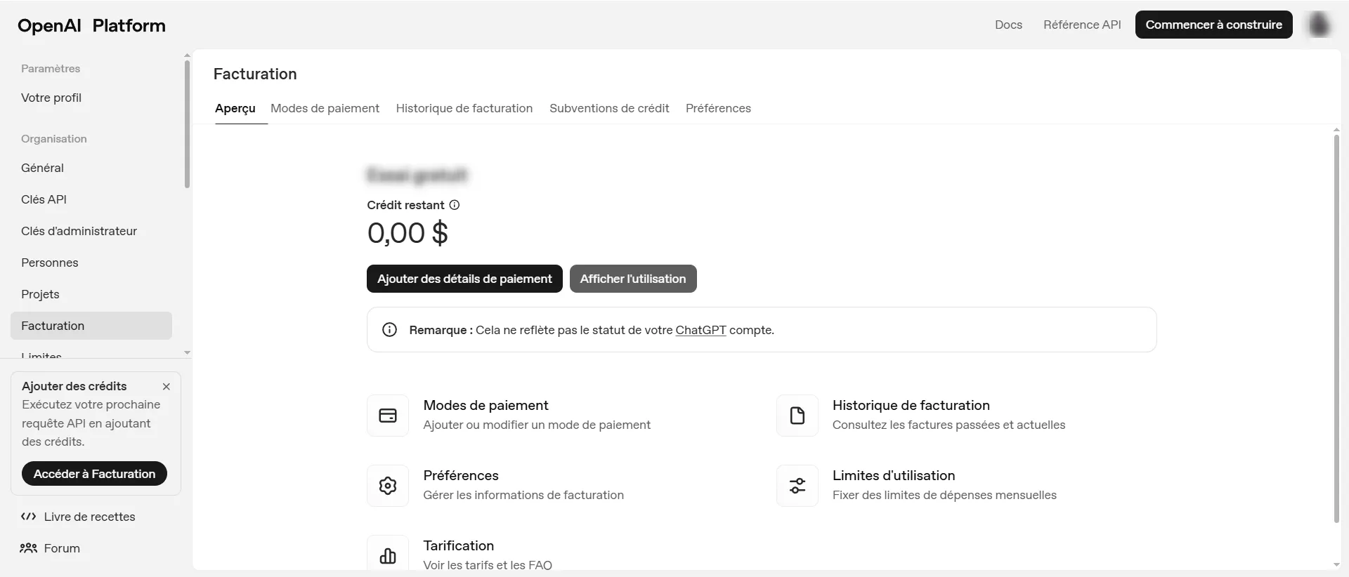Viewport: 1349px width, 577px height.
Task: Open Personnes in the sidebar
Action: pyautogui.click(x=91, y=263)
